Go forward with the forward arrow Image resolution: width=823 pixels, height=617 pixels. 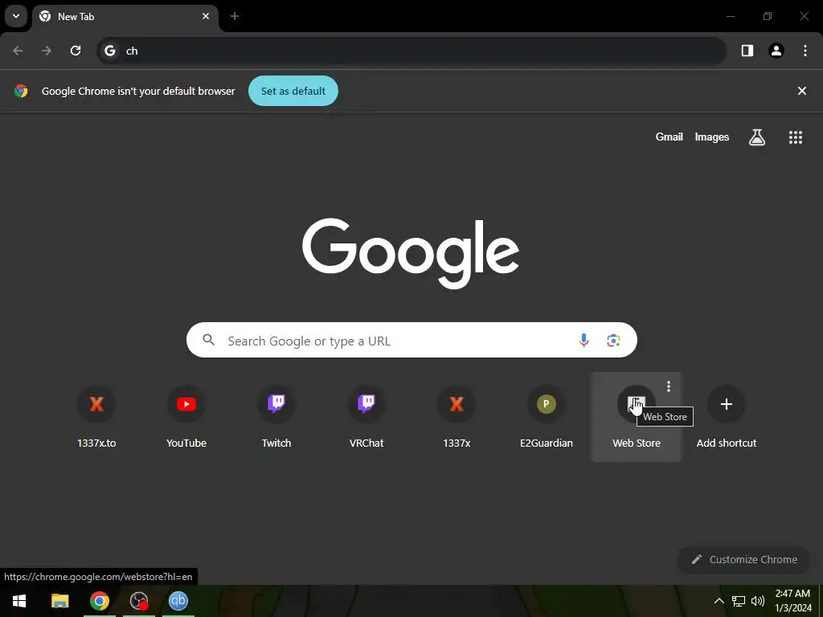point(47,51)
